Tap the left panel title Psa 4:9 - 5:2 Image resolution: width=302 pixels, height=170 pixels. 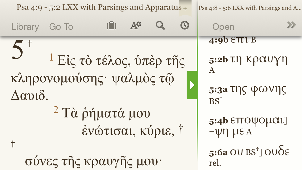[99, 7]
